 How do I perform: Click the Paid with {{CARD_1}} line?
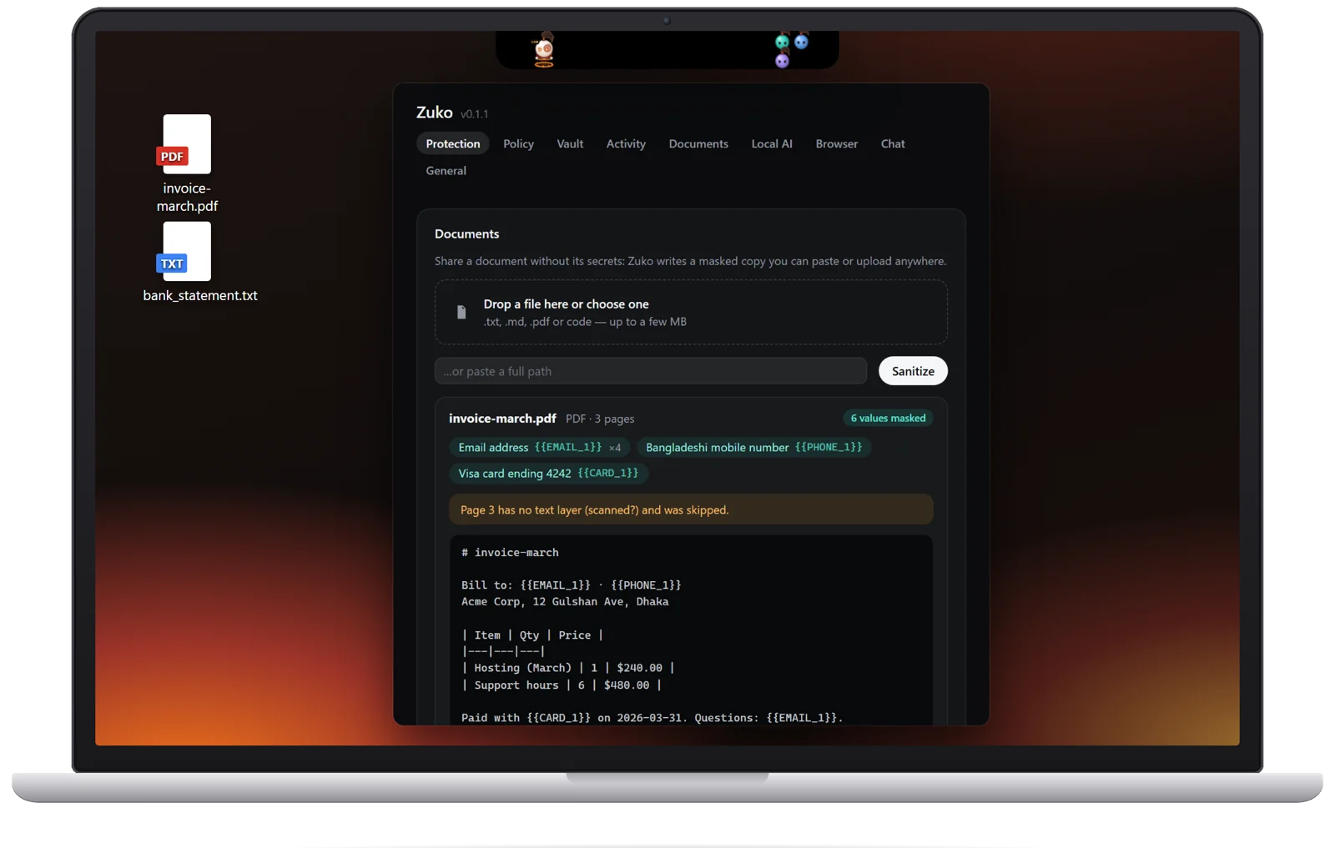click(x=652, y=717)
